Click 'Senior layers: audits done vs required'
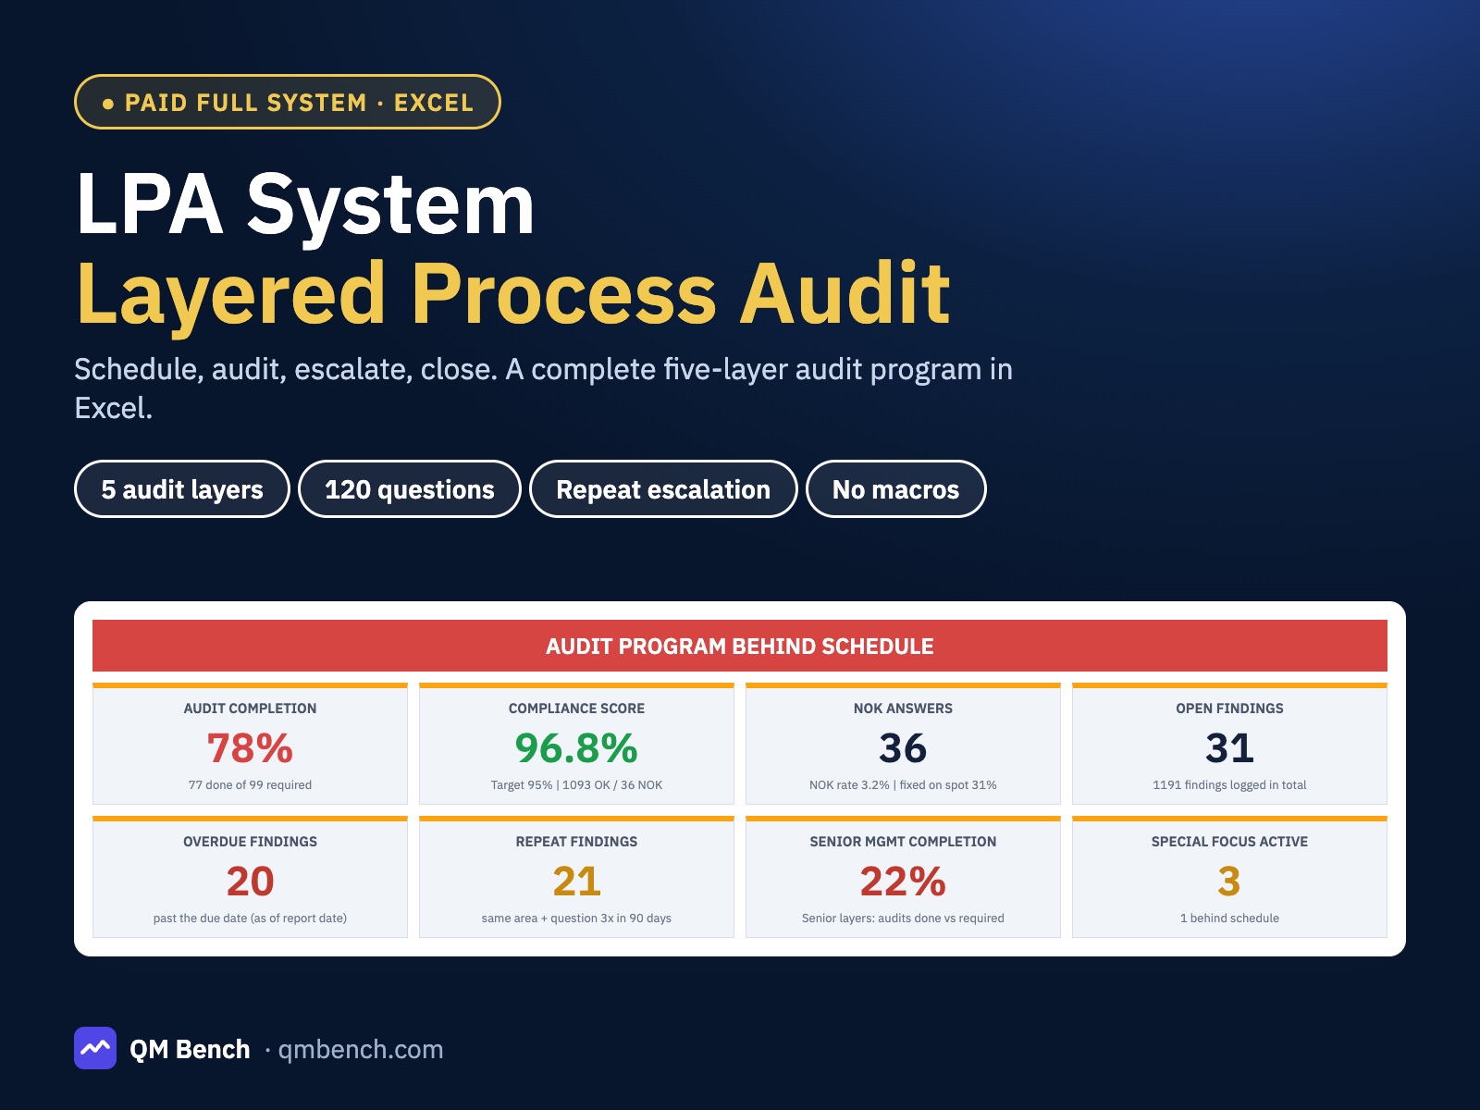The image size is (1480, 1110). pos(903,919)
